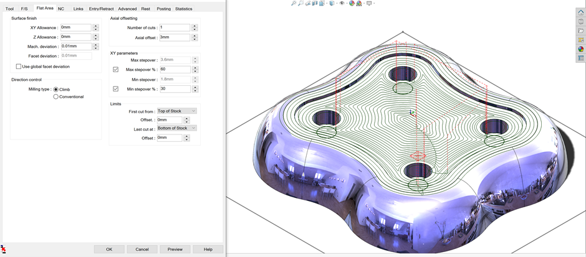Uncheck the Max stepover % checkbox
The width and height of the screenshot is (586, 257).
(115, 70)
